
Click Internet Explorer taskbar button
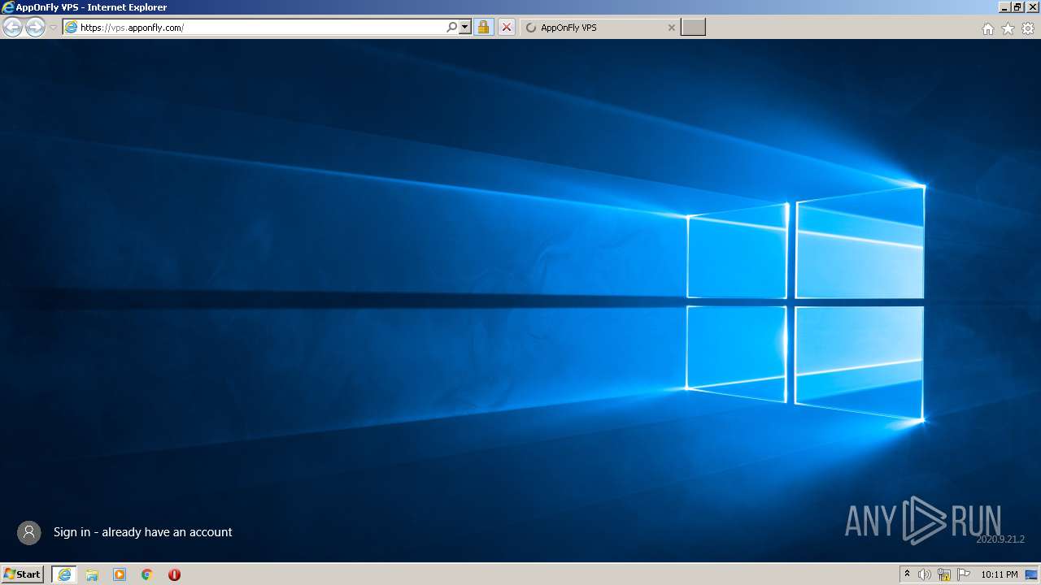coord(64,574)
